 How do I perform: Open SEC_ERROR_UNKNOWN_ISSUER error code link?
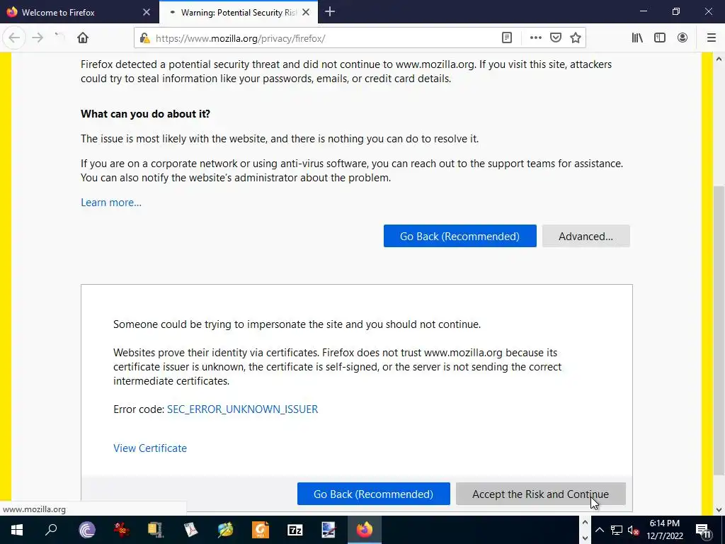pos(242,409)
